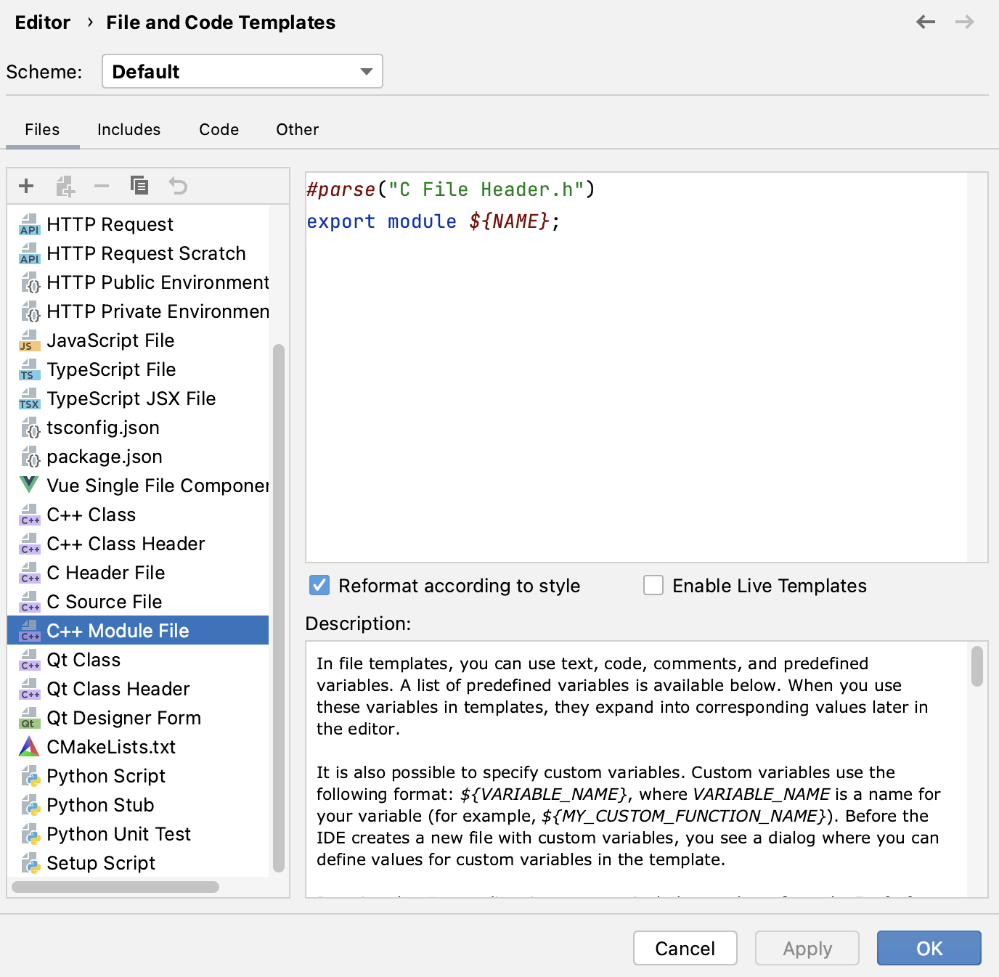Create a child template

pos(65,186)
